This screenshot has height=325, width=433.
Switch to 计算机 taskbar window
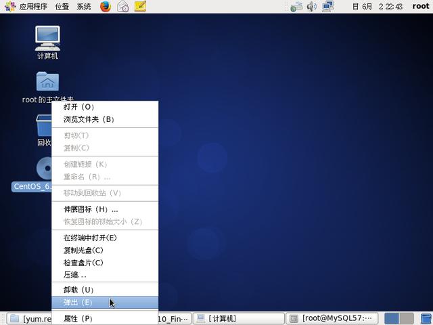pos(238,319)
